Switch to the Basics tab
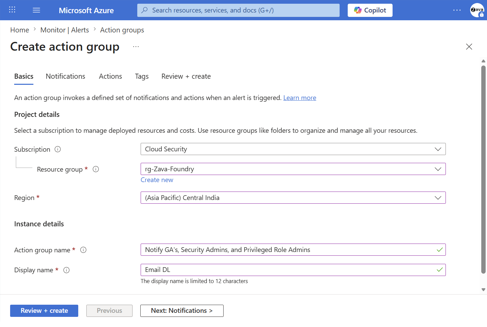The width and height of the screenshot is (487, 327). click(24, 76)
